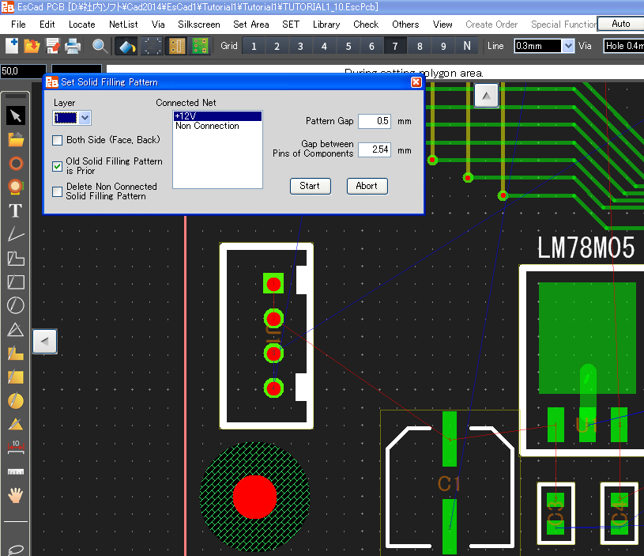Open the Library menu
Viewport: 644px width, 556px height.
tap(326, 25)
